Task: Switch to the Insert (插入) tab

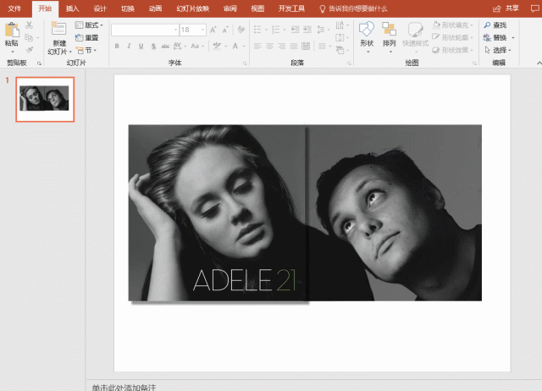Action: pyautogui.click(x=73, y=8)
